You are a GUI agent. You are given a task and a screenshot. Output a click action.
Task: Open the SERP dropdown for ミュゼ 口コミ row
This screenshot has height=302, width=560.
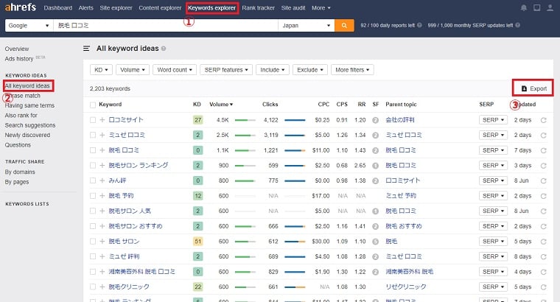pos(493,136)
